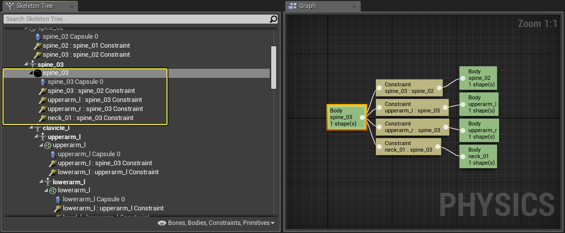
Task: Click the upperarm_l bone icon in tree
Action: [x=42, y=137]
